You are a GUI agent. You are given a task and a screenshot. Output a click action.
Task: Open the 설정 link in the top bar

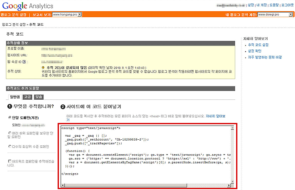click(x=251, y=5)
